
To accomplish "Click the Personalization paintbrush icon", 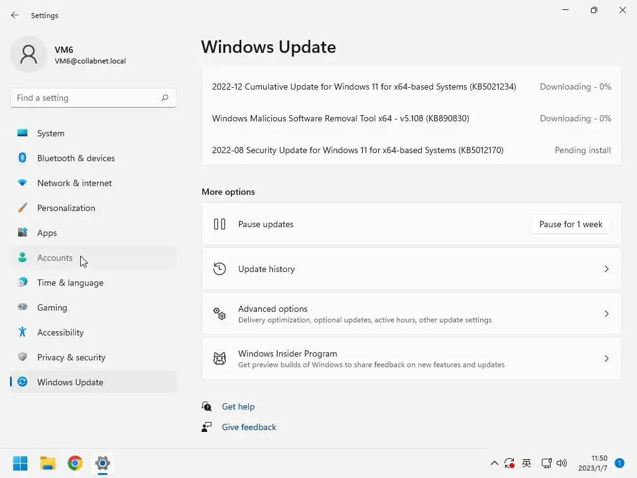I will [x=22, y=208].
